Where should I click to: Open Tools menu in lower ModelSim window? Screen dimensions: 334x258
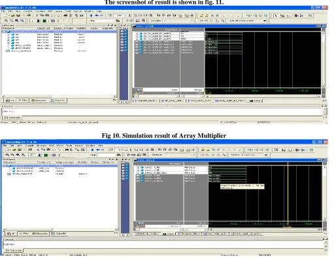point(69,146)
